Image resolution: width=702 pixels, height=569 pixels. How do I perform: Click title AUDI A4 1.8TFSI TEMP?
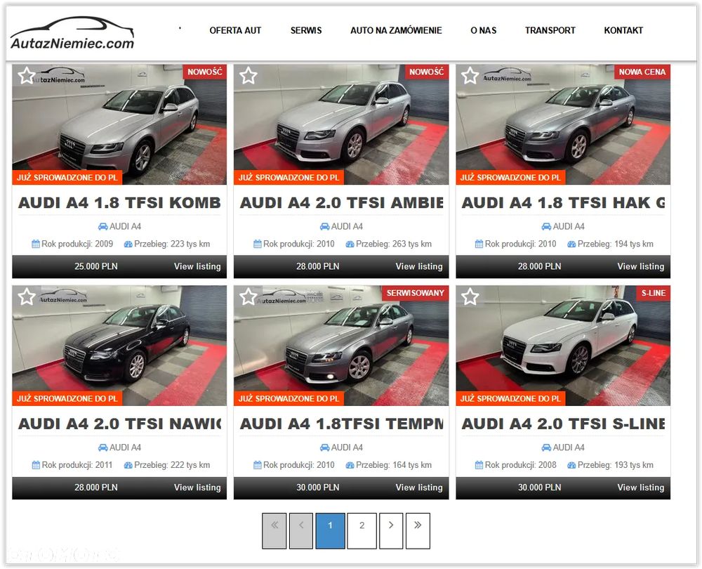[x=341, y=424]
